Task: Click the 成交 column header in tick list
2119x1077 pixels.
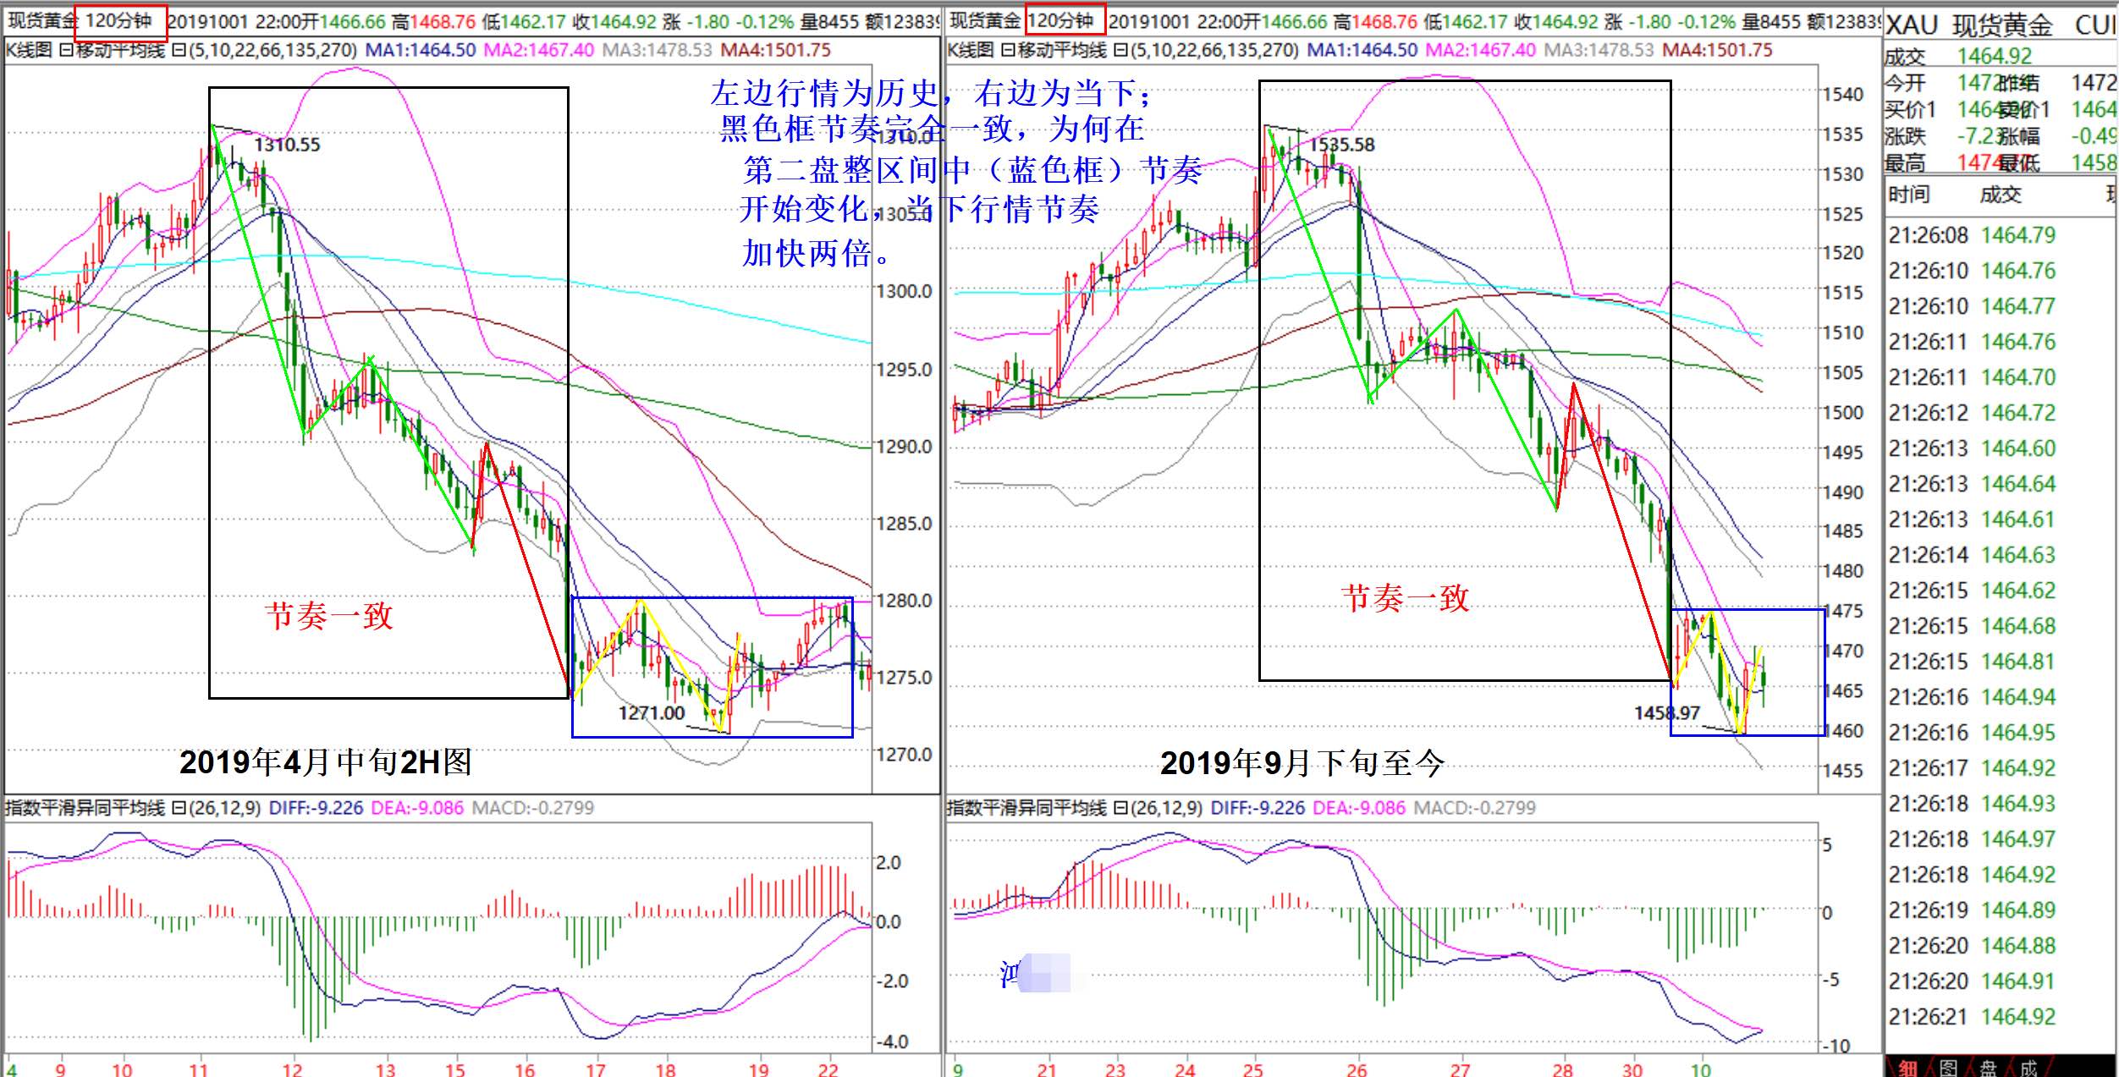Action: pyautogui.click(x=2001, y=195)
